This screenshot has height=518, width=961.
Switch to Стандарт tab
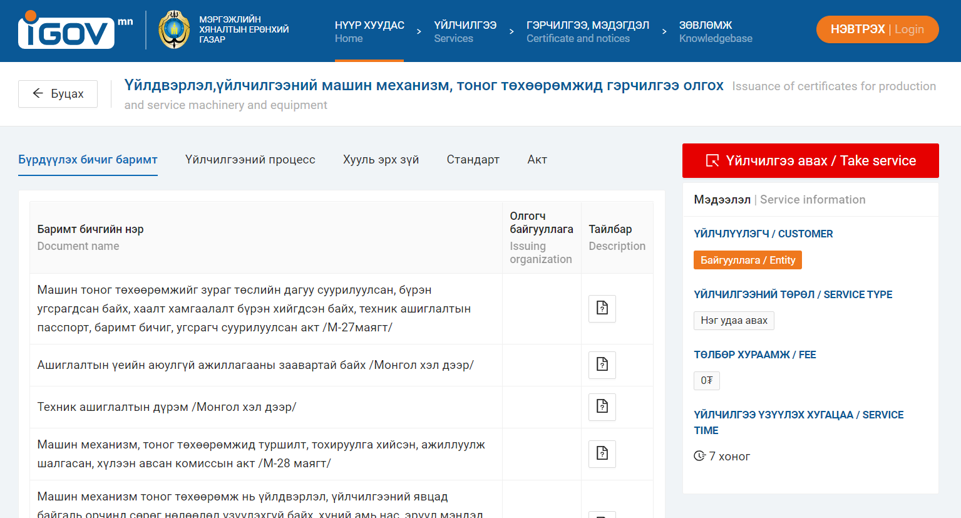(473, 160)
